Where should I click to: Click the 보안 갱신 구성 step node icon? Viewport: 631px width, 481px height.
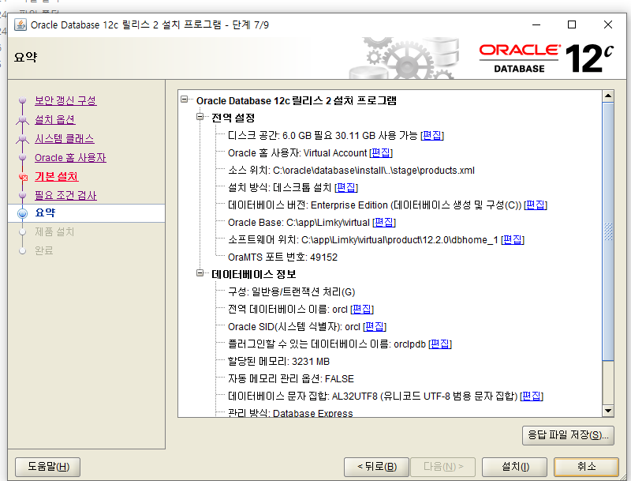(x=23, y=100)
